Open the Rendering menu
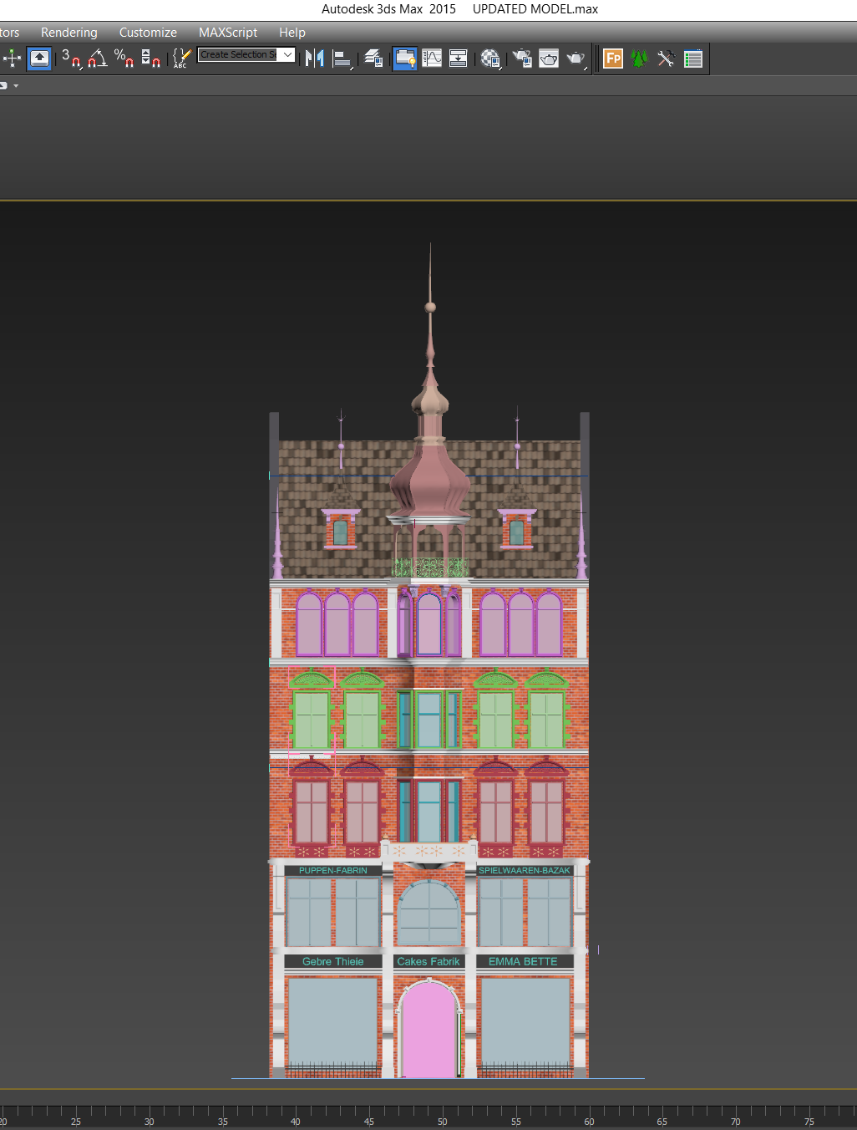The height and width of the screenshot is (1130, 857). point(69,33)
